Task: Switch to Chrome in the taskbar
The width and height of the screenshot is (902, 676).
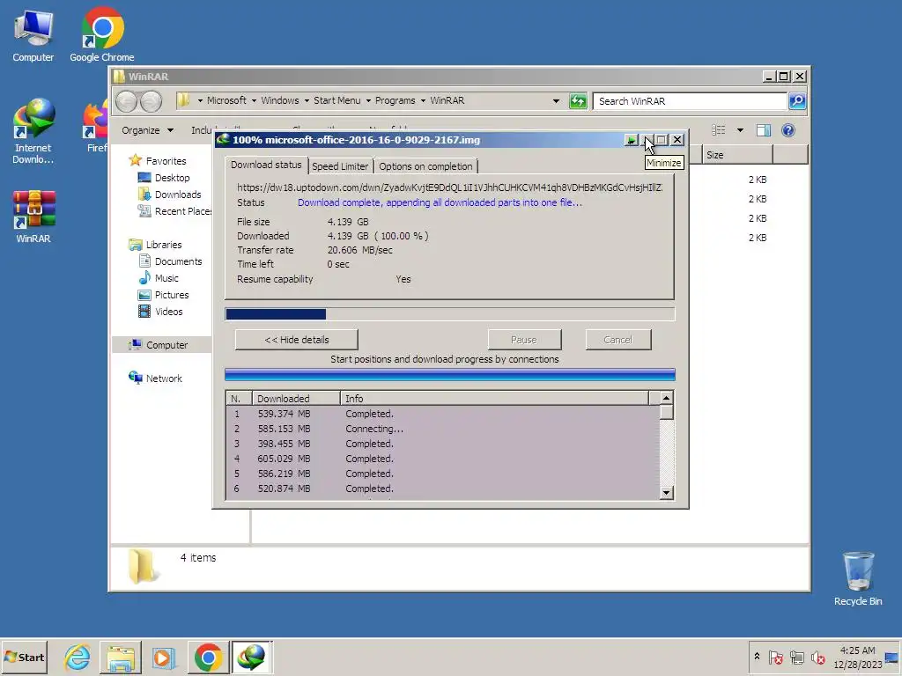Action: pos(208,657)
